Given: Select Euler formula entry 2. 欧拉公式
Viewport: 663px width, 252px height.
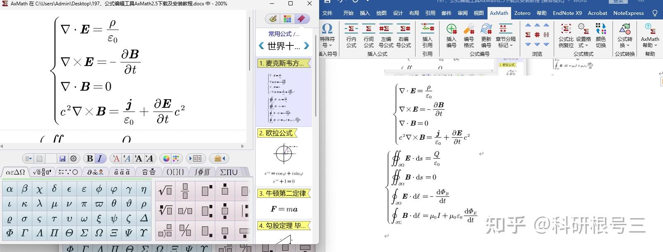Looking at the screenshot, I should coord(278,133).
